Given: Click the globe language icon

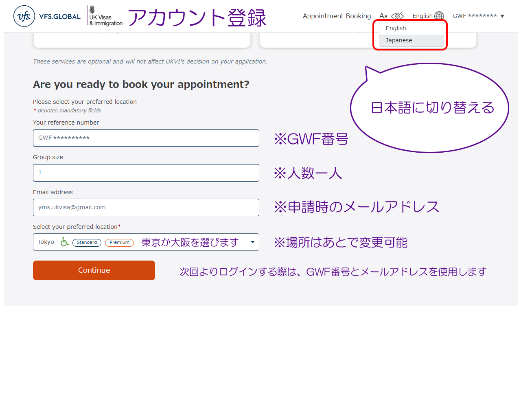Looking at the screenshot, I should tap(439, 16).
